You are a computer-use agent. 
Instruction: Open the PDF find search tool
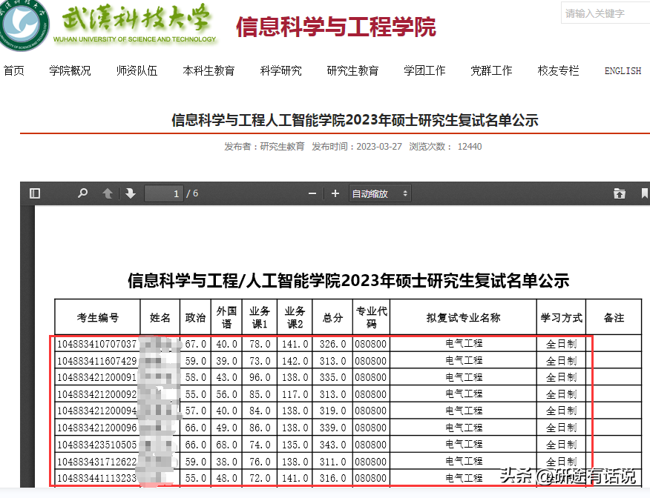[83, 193]
